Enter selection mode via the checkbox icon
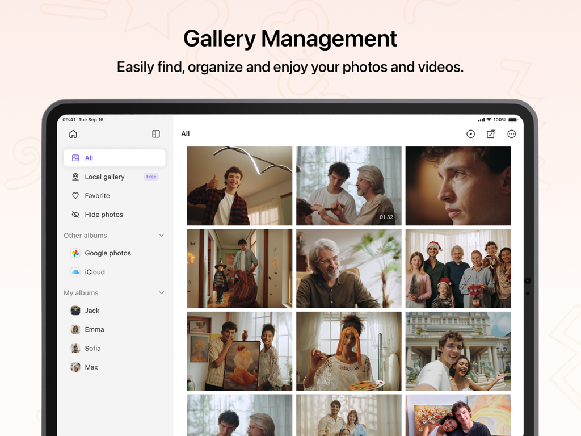 click(x=491, y=134)
